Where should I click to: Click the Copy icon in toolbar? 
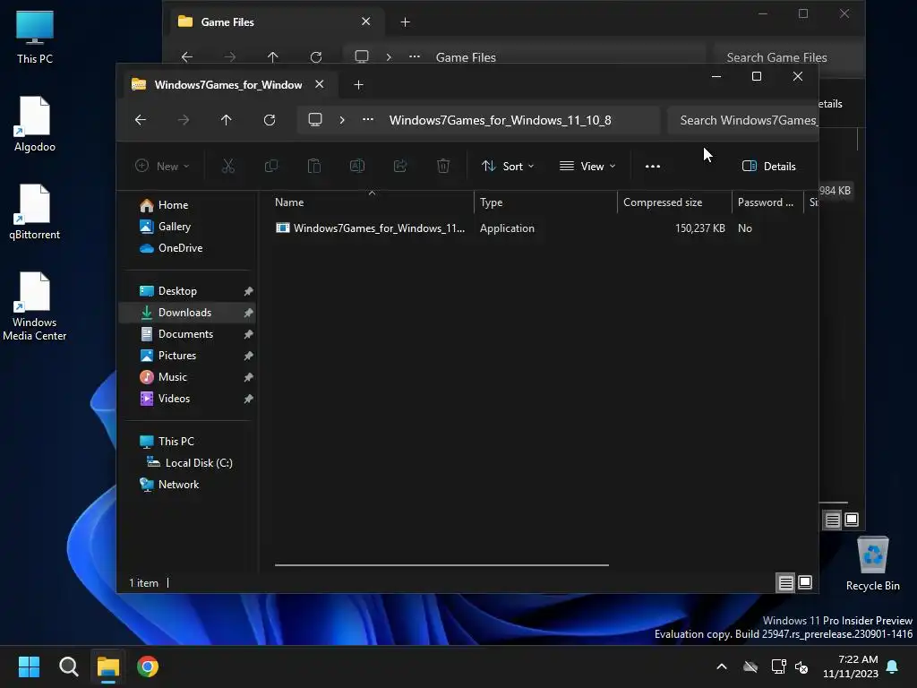coord(270,166)
